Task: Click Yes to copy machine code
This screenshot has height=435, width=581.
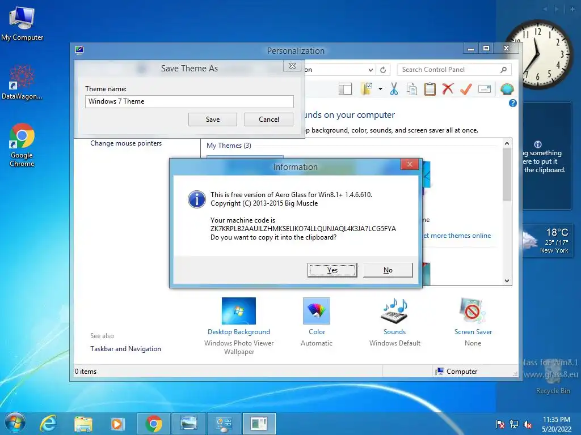Action: 332,270
